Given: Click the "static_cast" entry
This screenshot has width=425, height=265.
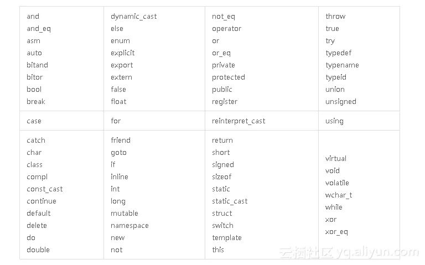Looking at the screenshot, I should 230,201.
